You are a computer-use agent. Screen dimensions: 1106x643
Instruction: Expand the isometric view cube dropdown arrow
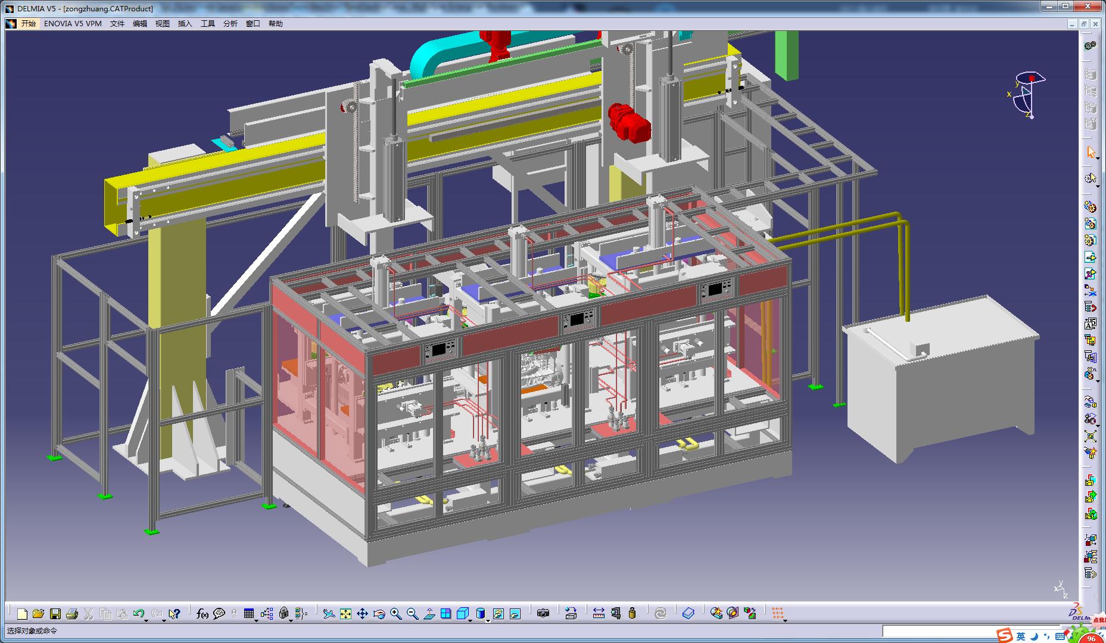click(471, 620)
